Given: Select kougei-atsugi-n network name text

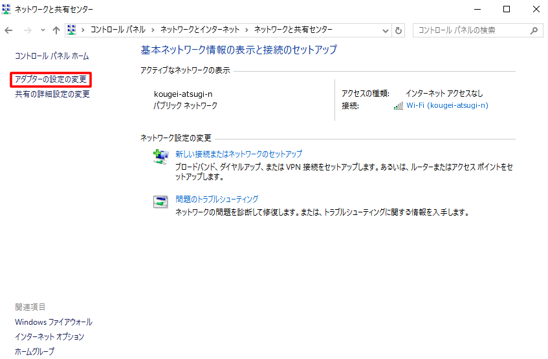Looking at the screenshot, I should click(x=183, y=94).
